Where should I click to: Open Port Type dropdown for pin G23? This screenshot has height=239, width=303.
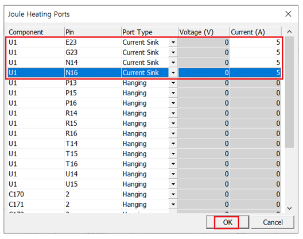173,52
